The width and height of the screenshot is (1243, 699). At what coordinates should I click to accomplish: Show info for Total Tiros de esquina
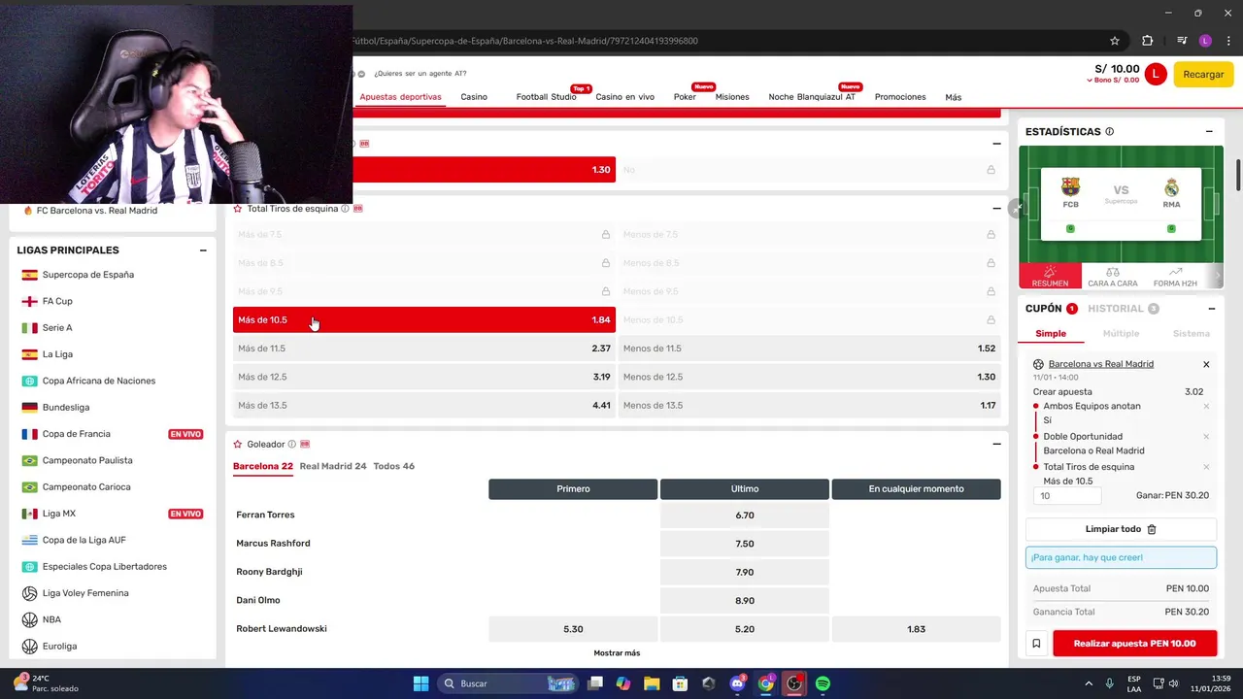click(x=345, y=209)
